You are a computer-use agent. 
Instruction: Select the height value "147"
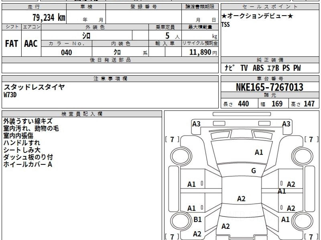pyautogui.click(x=309, y=104)
